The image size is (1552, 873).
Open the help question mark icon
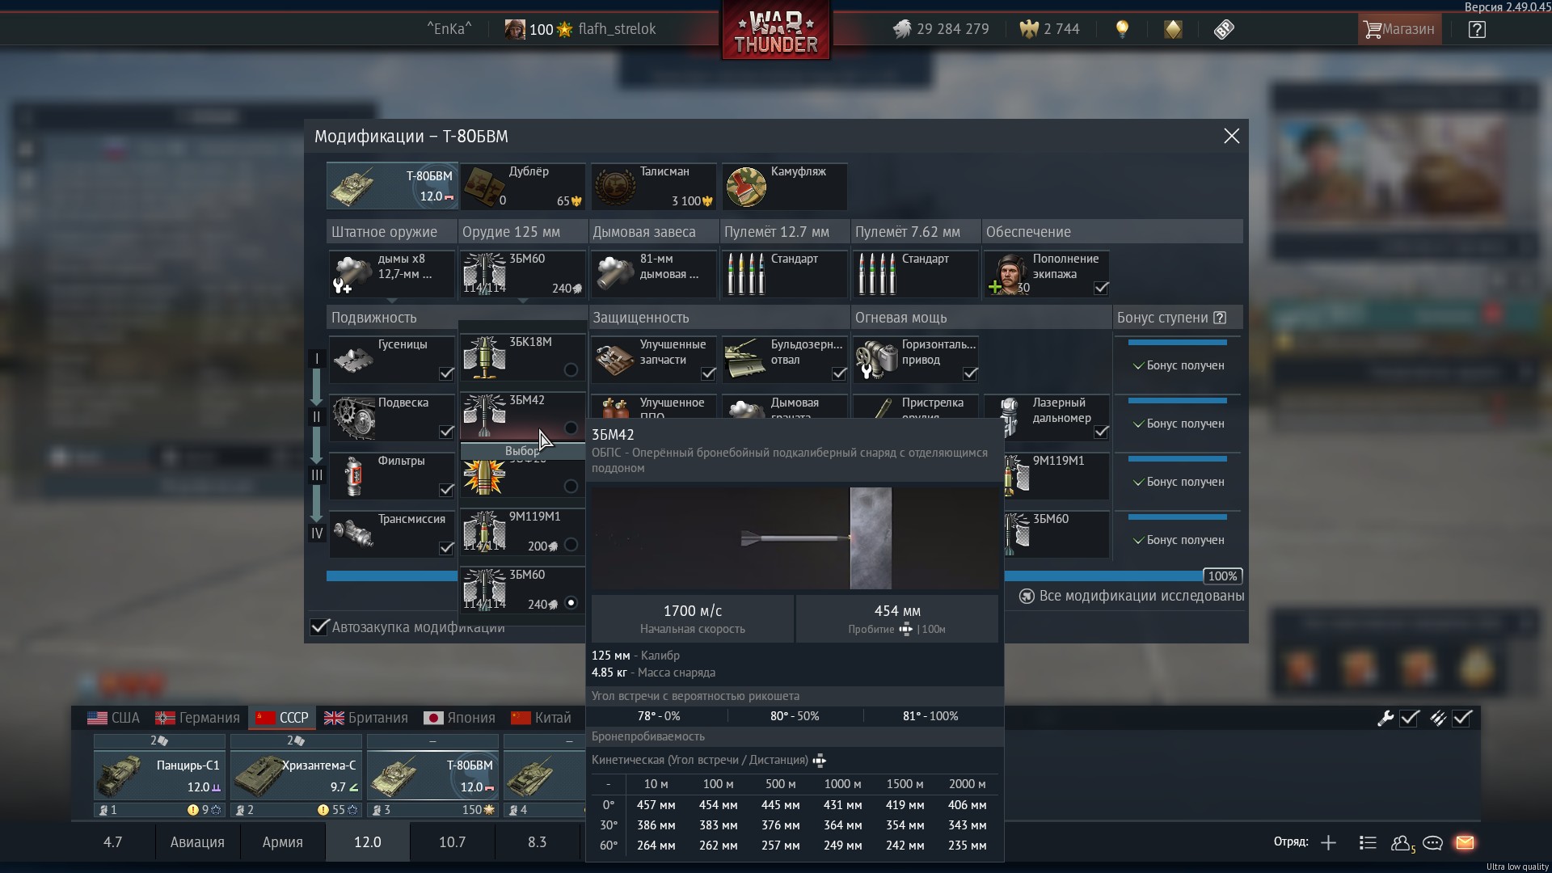click(x=1476, y=30)
